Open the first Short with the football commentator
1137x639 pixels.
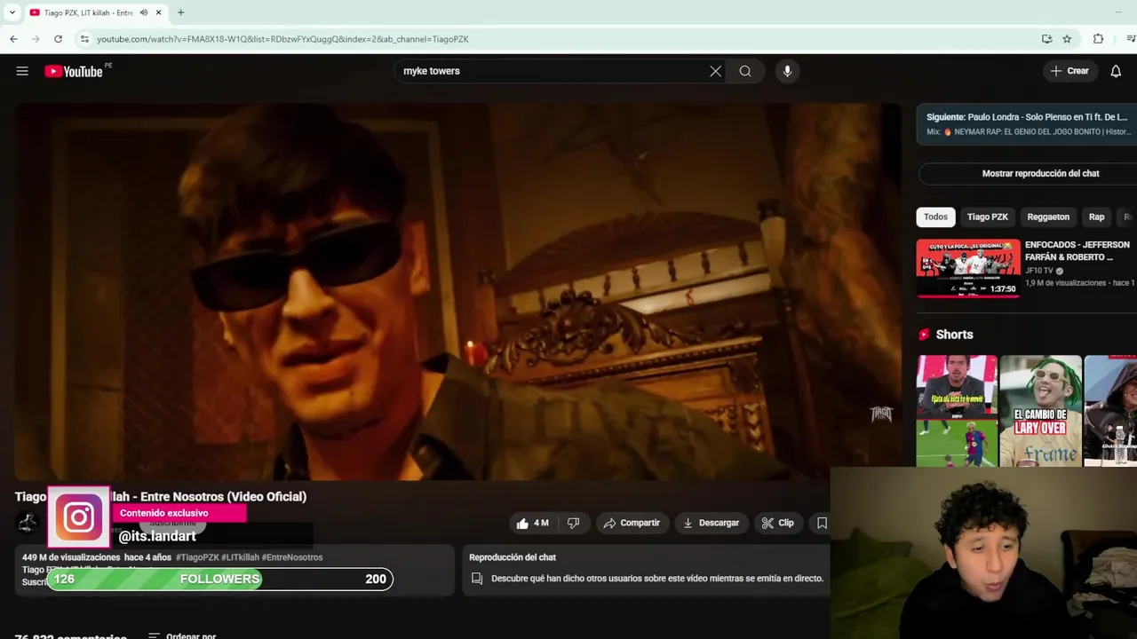click(x=957, y=411)
